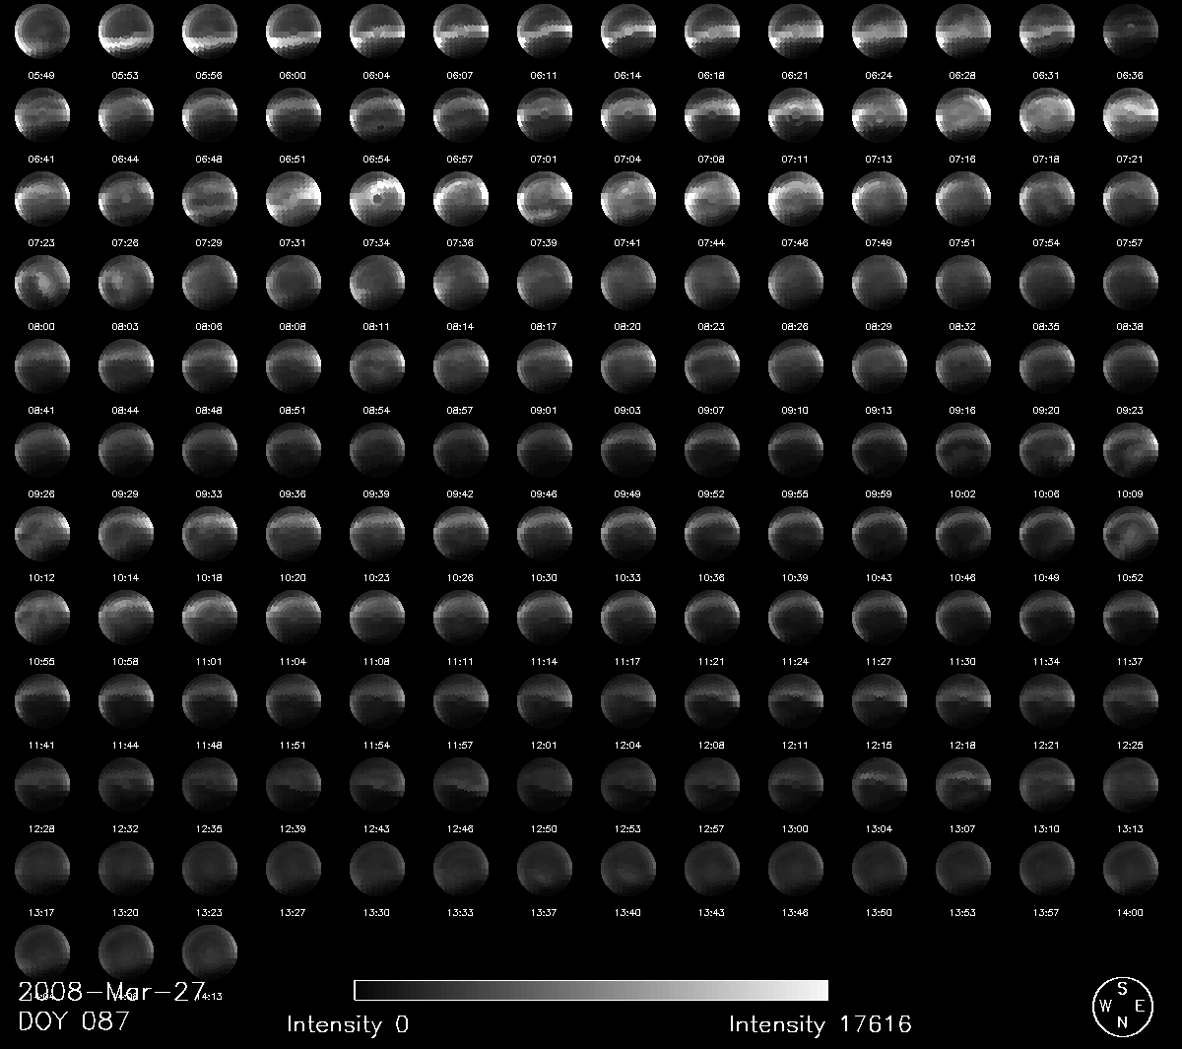The width and height of the screenshot is (1182, 1049).
Task: Select the 06:14 globe thumbnail
Action: coord(628,33)
